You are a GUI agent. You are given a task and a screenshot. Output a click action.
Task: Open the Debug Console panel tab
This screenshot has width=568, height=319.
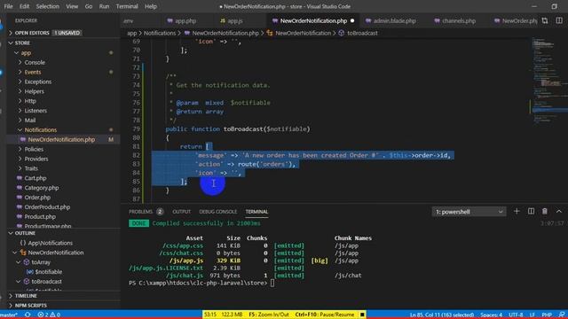click(x=218, y=212)
